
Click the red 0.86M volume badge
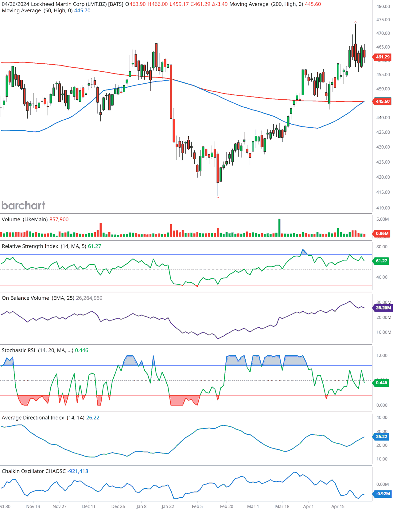(382, 234)
